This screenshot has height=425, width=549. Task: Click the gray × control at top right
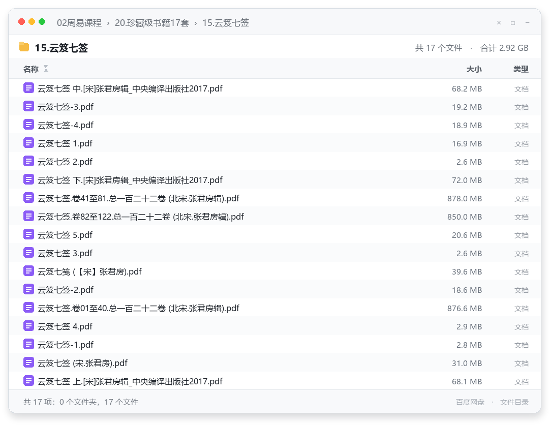click(499, 23)
